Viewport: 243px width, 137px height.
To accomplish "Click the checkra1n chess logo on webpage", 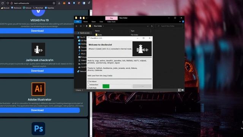I will (x=38, y=49).
